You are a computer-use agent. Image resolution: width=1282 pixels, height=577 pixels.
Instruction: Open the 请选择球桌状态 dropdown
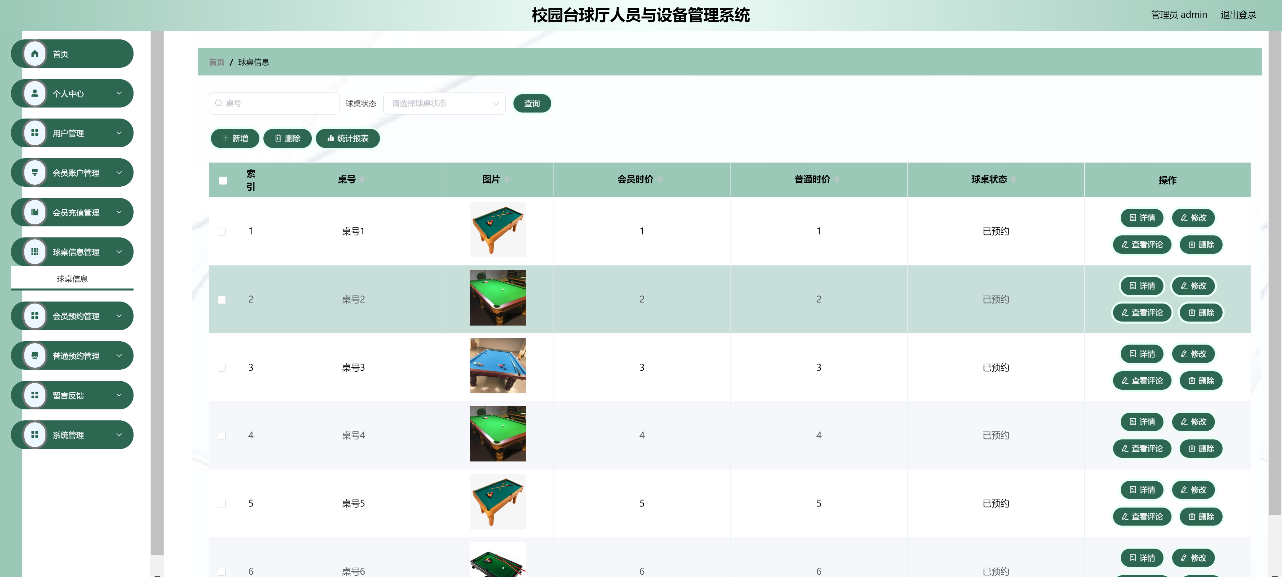[444, 103]
